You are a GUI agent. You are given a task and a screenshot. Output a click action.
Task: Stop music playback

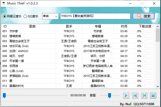pyautogui.click(x=153, y=95)
